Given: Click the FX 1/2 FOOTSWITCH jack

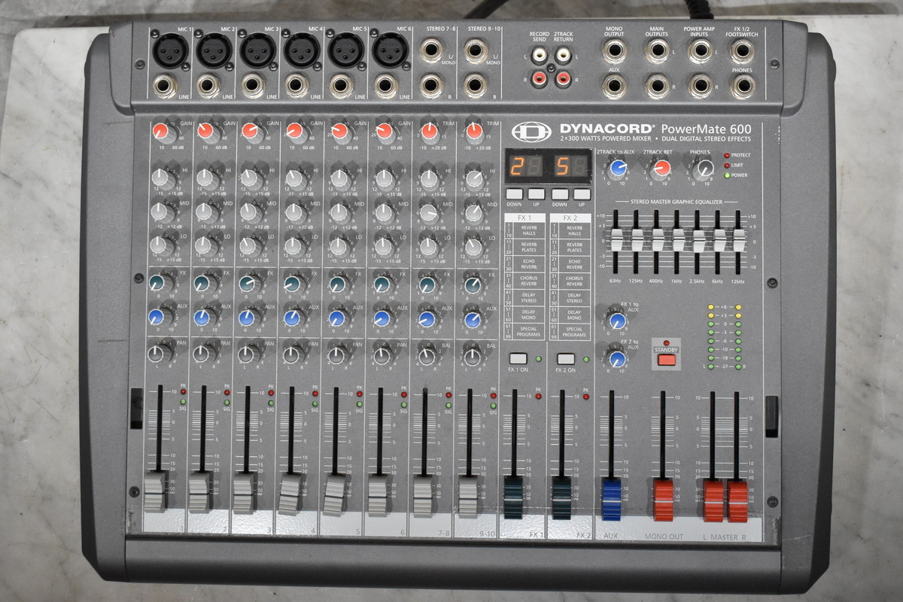Looking at the screenshot, I should tap(743, 52).
